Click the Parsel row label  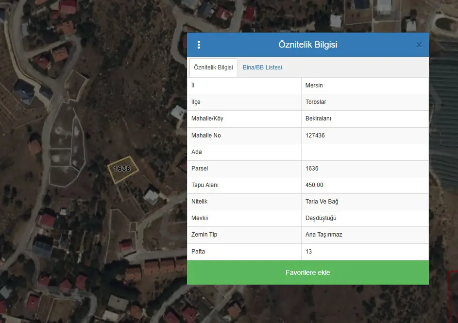pos(200,169)
